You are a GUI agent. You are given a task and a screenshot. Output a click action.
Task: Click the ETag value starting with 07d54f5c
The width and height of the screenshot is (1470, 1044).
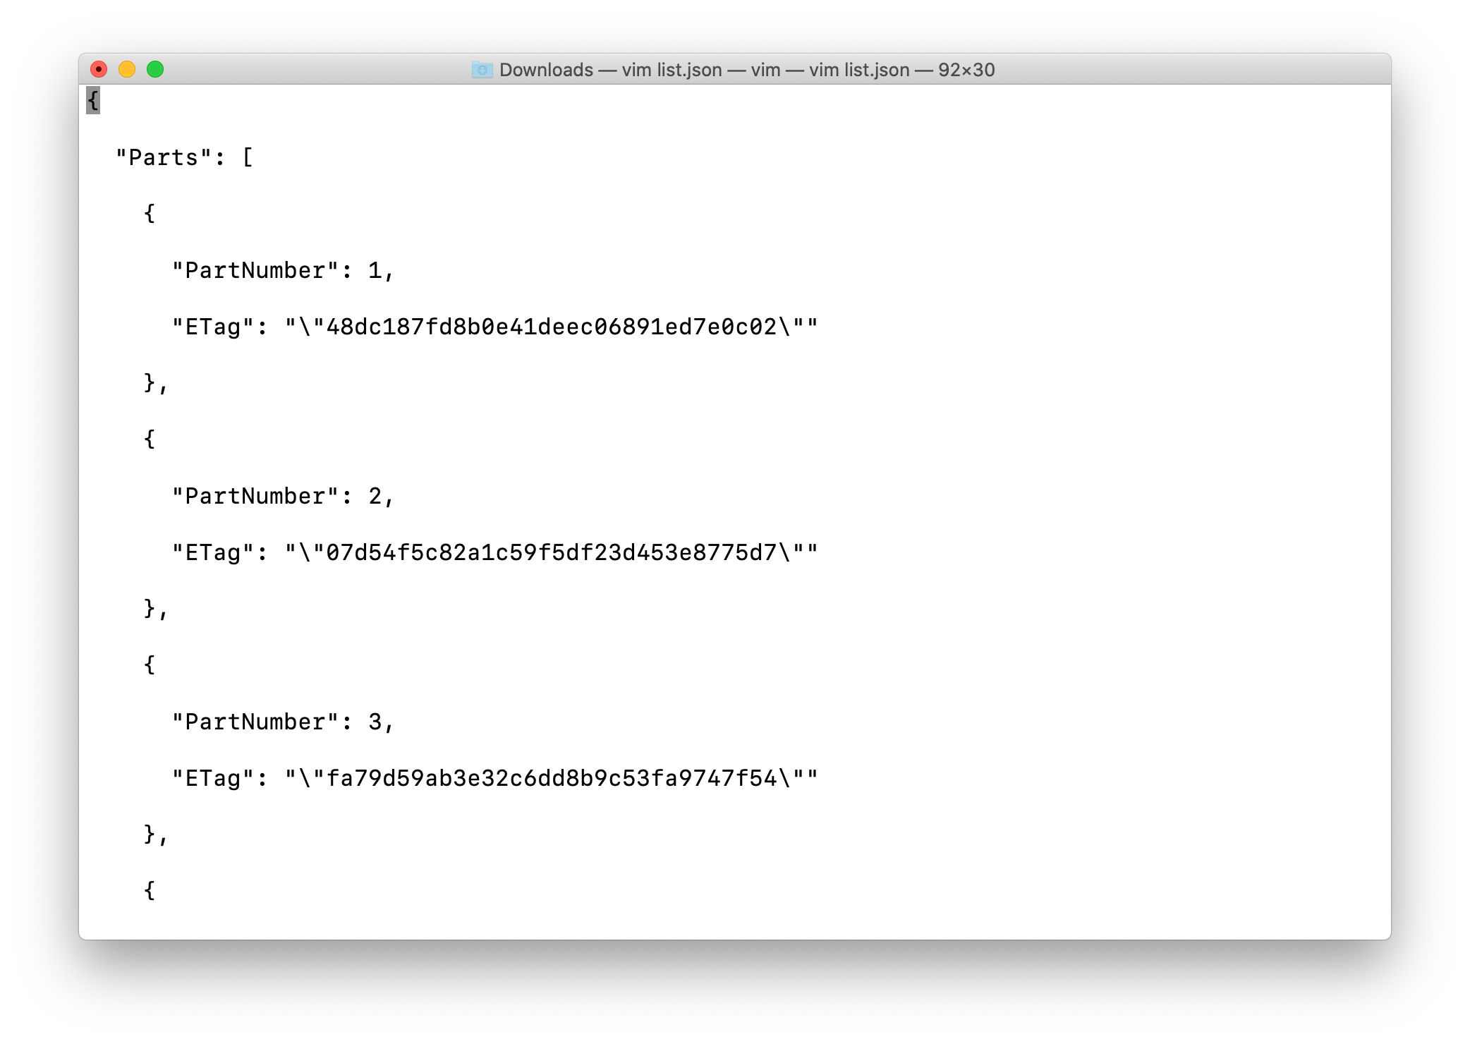tap(552, 552)
